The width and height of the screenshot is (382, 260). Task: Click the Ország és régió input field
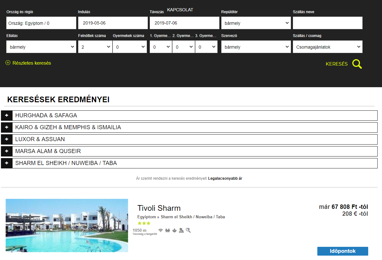click(x=41, y=23)
